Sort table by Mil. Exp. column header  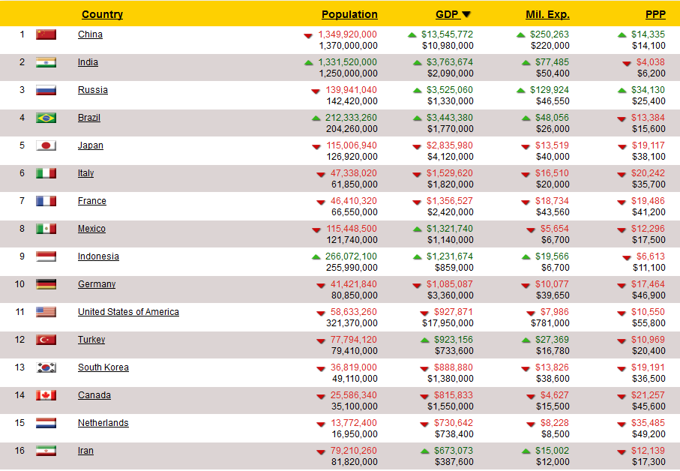548,14
